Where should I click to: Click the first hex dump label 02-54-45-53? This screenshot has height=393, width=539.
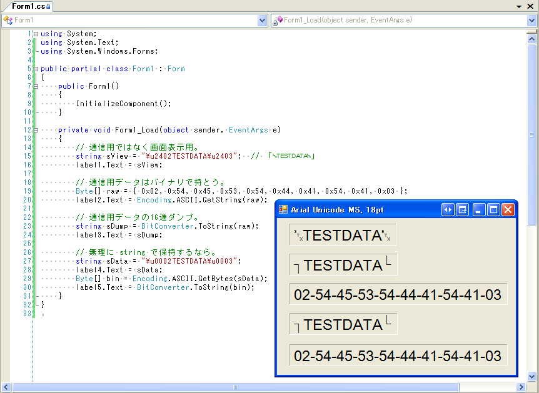point(398,294)
